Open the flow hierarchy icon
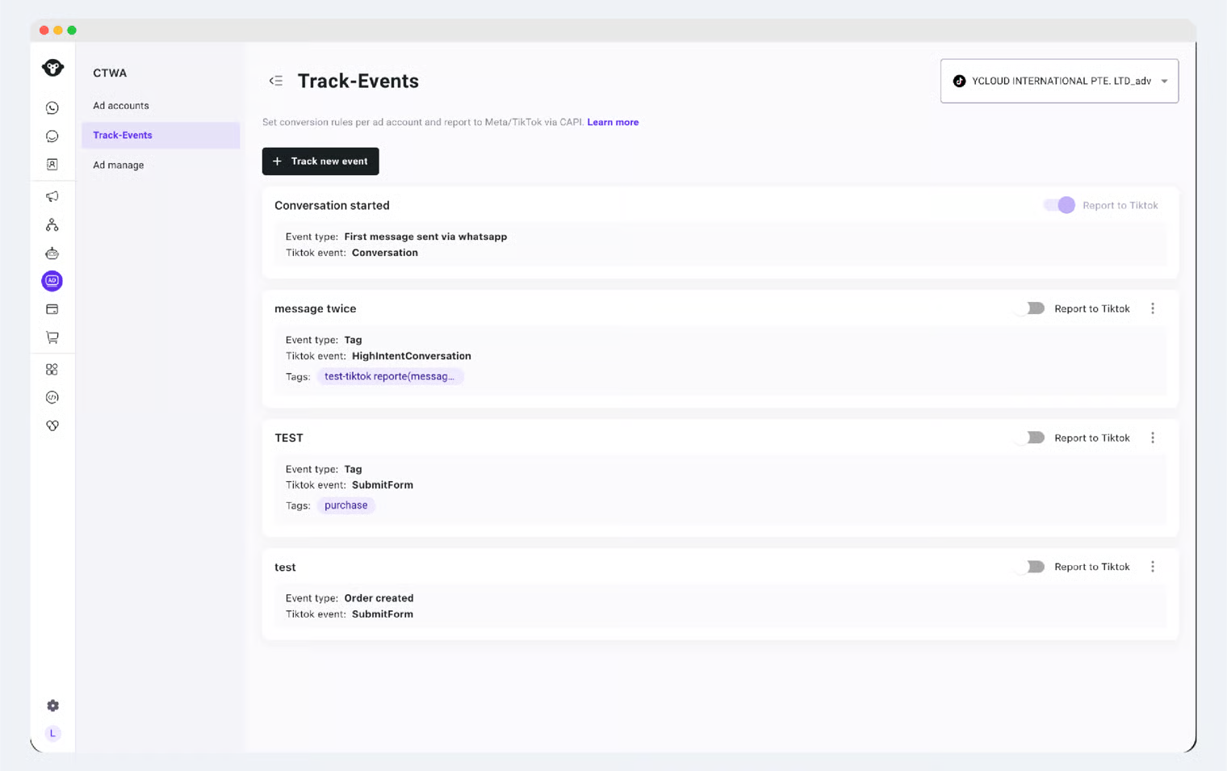Screen dimensions: 1227x771 (52, 225)
